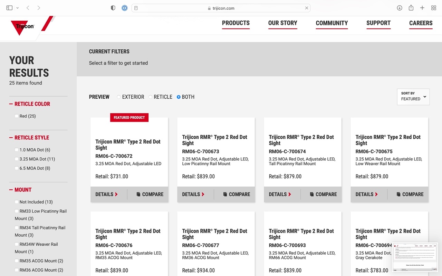The width and height of the screenshot is (442, 276).
Task: Click COMPARE for RM06-C-700673
Action: pos(237,194)
